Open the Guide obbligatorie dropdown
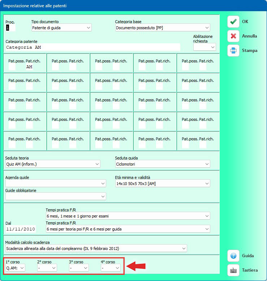The width and height of the screenshot is (267, 281). click(x=56, y=196)
